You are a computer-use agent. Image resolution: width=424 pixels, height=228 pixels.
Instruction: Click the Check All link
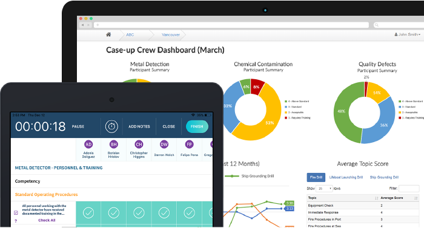coord(47,220)
